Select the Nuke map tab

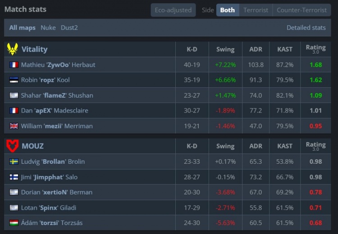pyautogui.click(x=48, y=27)
